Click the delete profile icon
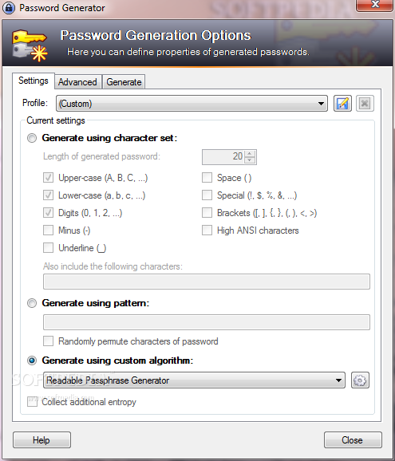This screenshot has width=395, height=461. tap(365, 103)
